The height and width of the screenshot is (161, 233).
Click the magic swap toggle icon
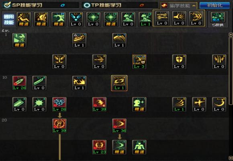[218, 19]
